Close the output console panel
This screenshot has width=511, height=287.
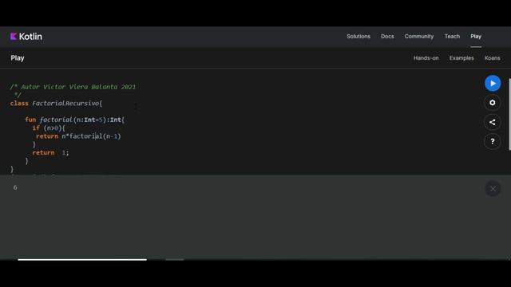pyautogui.click(x=493, y=188)
